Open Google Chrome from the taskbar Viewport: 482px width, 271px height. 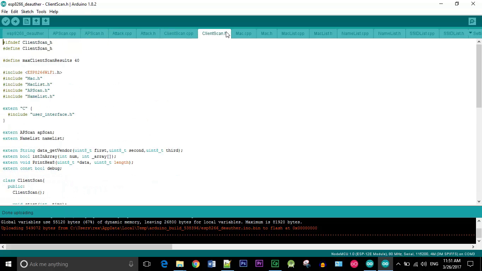[195, 264]
